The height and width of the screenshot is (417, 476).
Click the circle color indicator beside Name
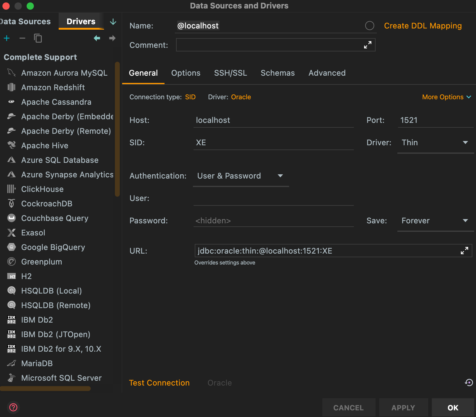(370, 26)
